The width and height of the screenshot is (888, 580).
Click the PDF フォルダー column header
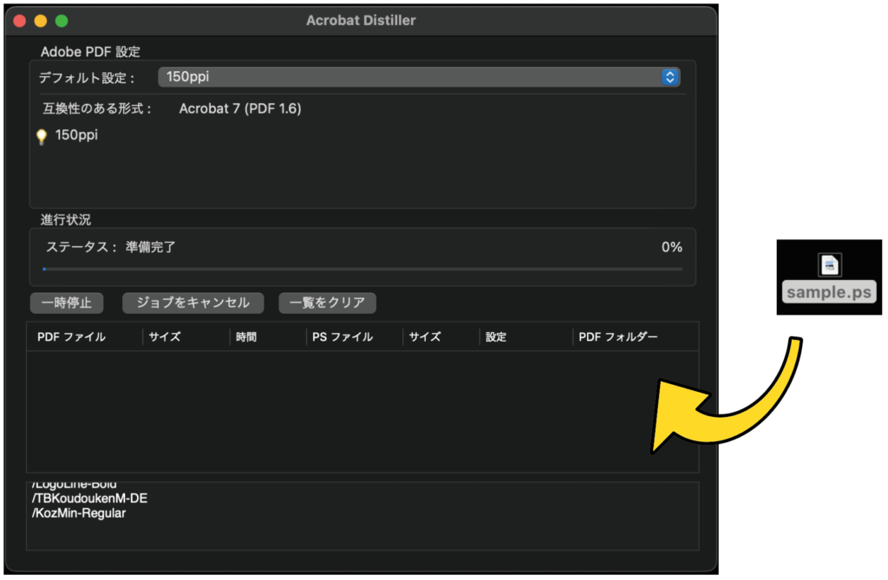(618, 337)
